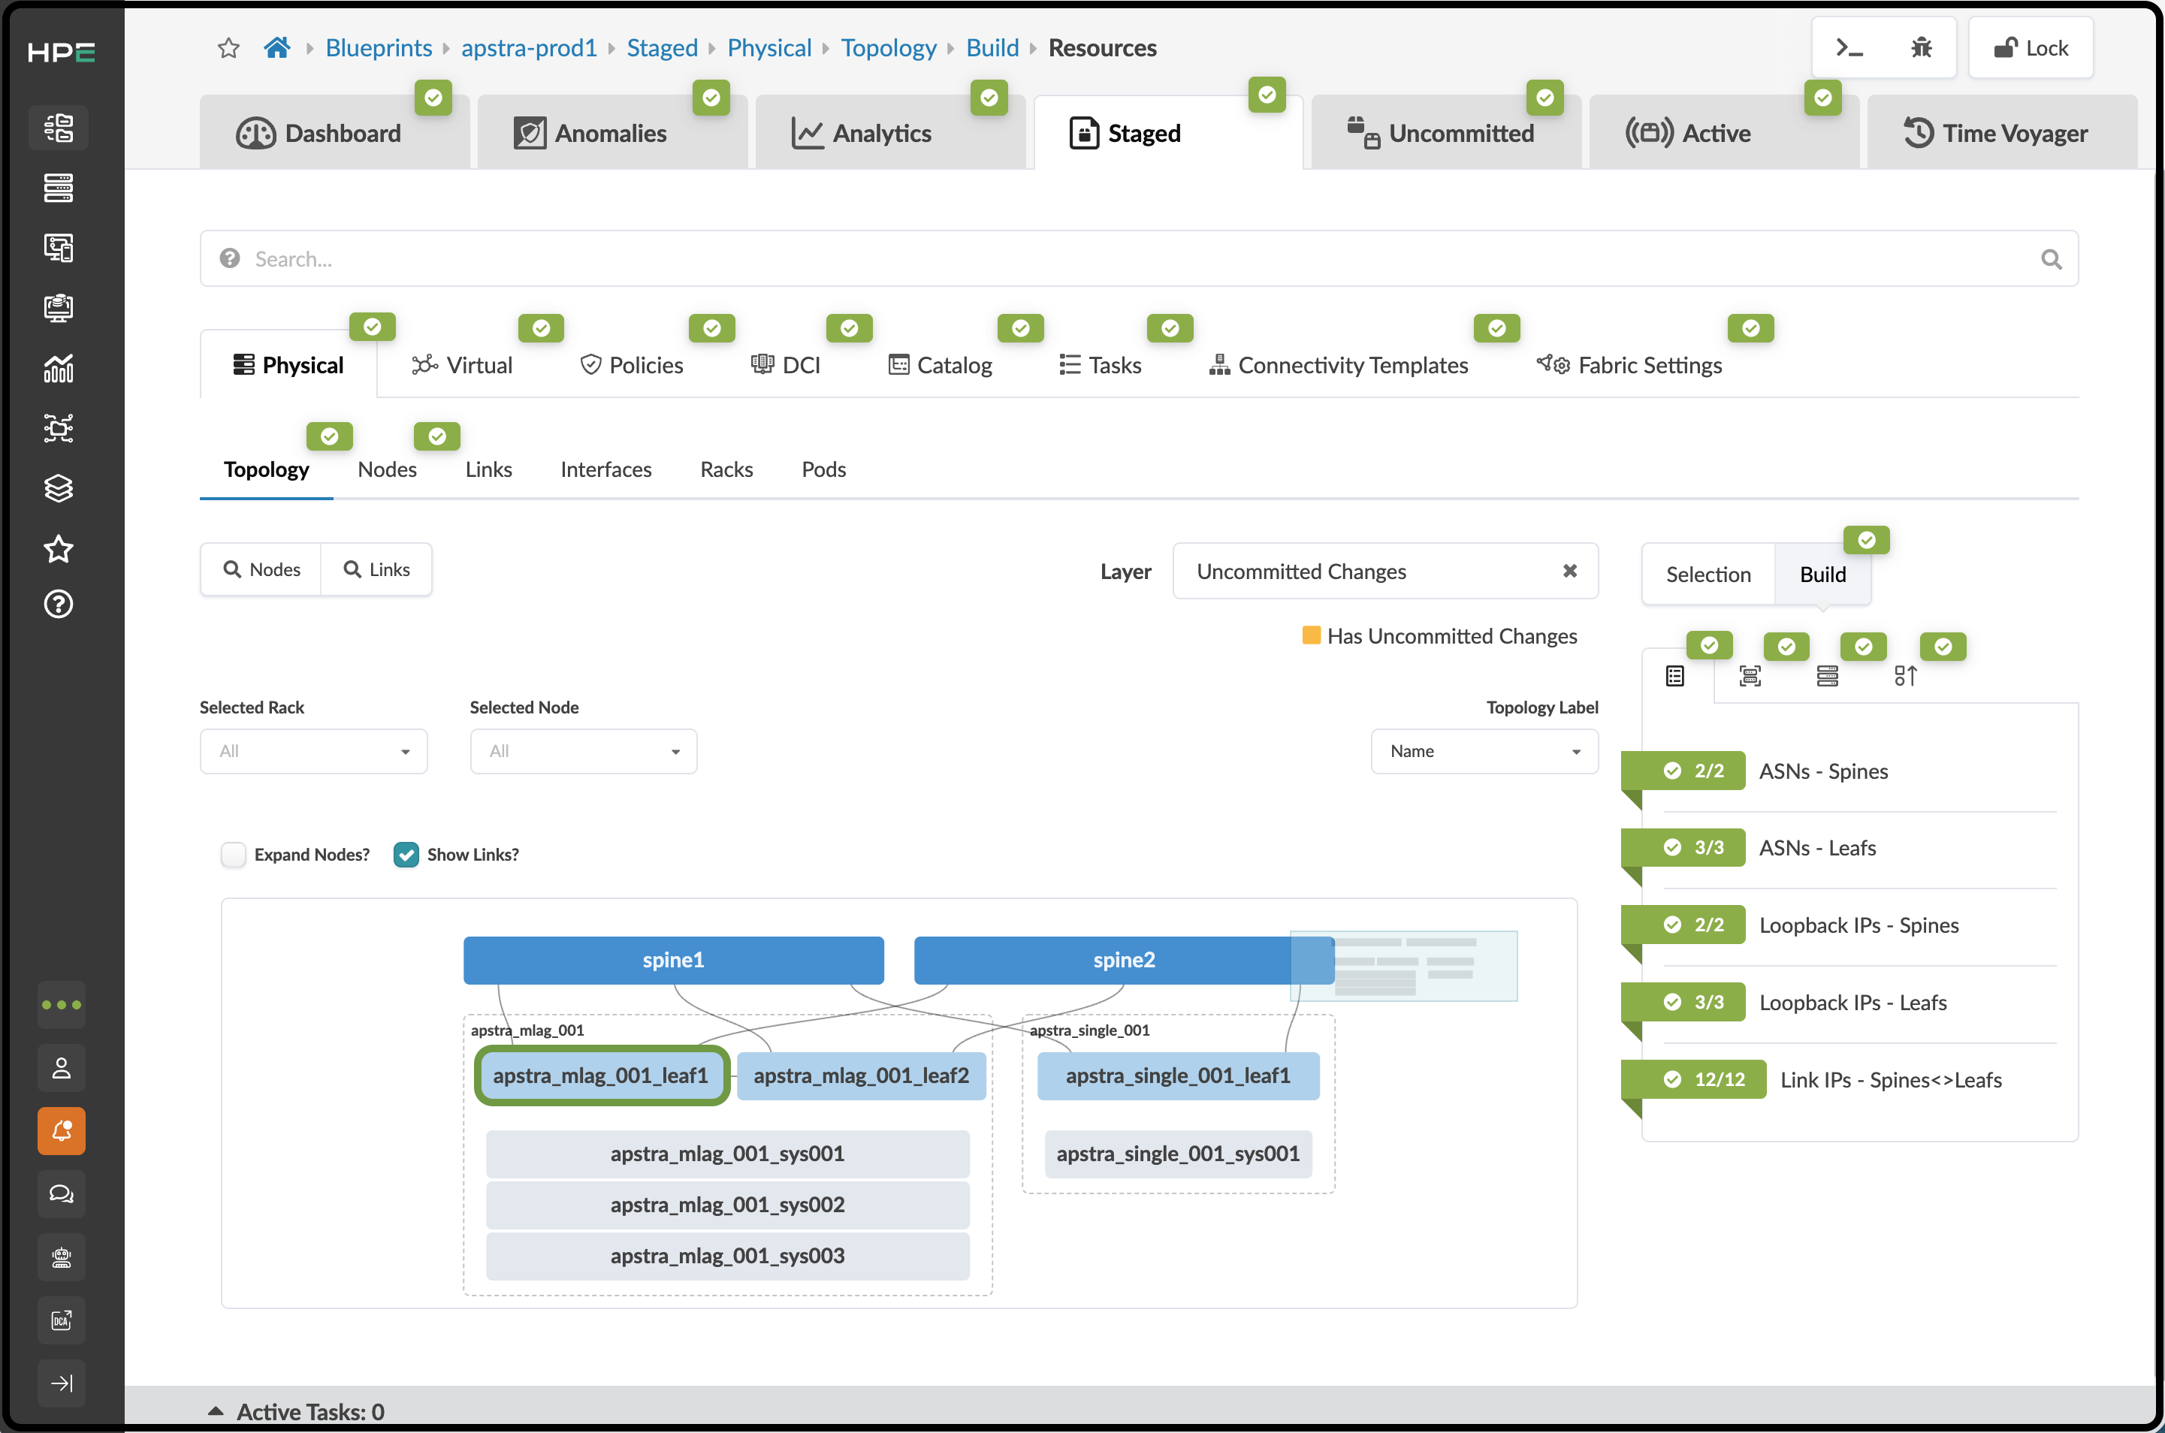
Task: Switch to the Virtual tab
Action: click(x=463, y=365)
